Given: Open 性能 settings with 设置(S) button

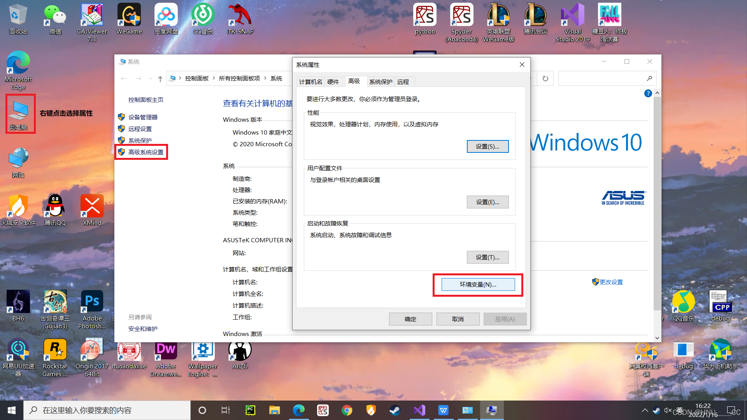Looking at the screenshot, I should point(487,147).
